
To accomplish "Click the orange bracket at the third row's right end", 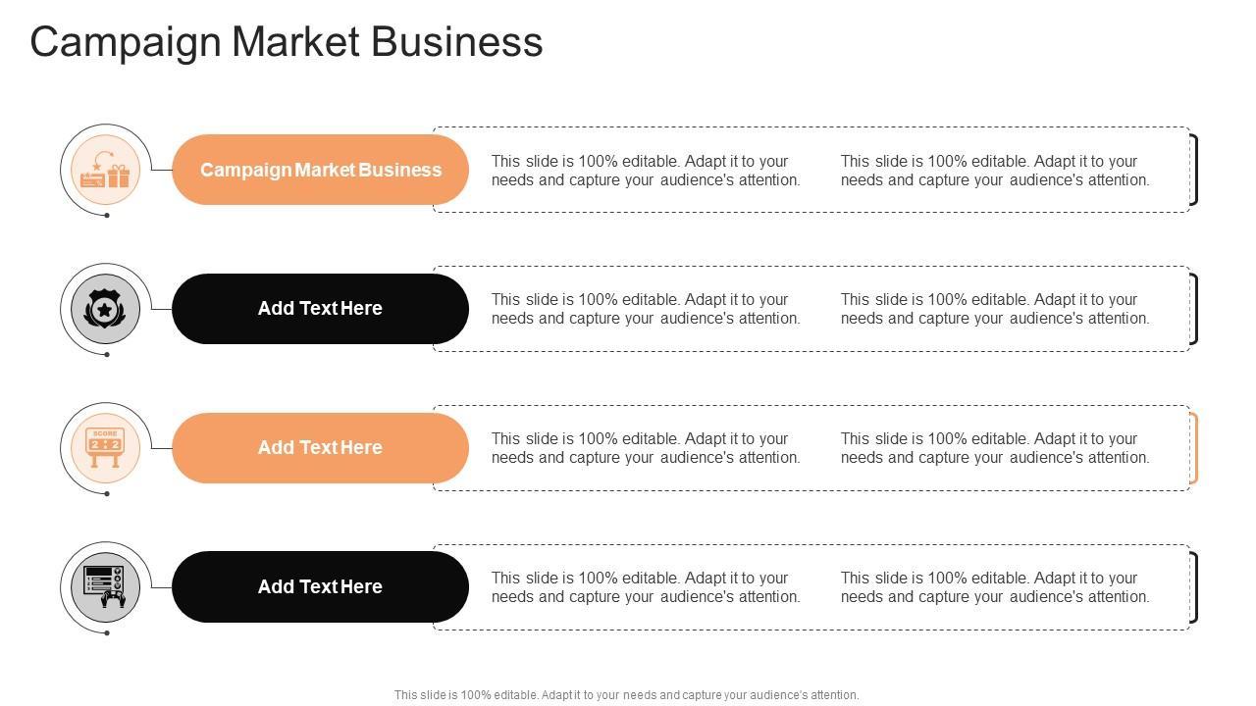I will (x=1194, y=448).
